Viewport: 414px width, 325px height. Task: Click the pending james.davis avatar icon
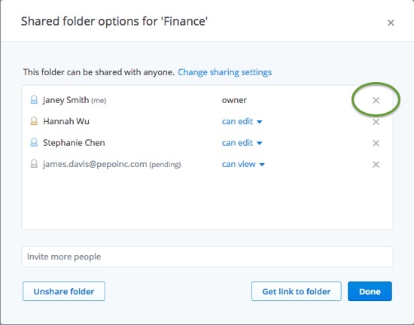(34, 164)
